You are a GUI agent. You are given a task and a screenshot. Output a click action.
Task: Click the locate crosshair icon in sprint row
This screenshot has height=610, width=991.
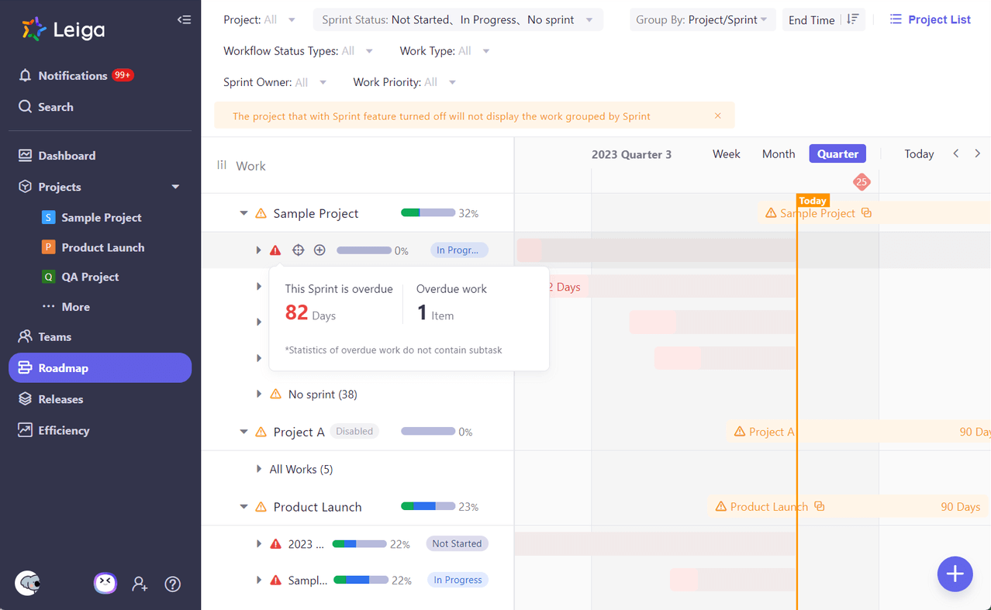[298, 250]
